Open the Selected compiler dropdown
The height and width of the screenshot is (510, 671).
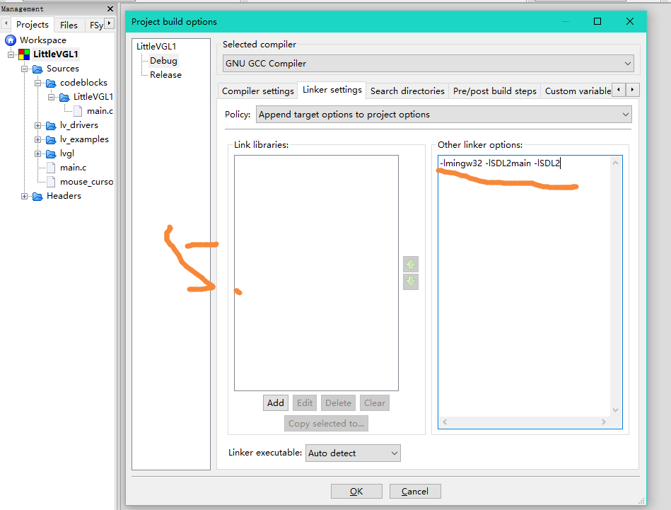(x=428, y=64)
